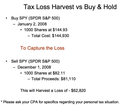Image resolution: width=121 pixels, height=105 pixels.
Task: Click the CPA disclaimer footnote text
Action: 60,102
